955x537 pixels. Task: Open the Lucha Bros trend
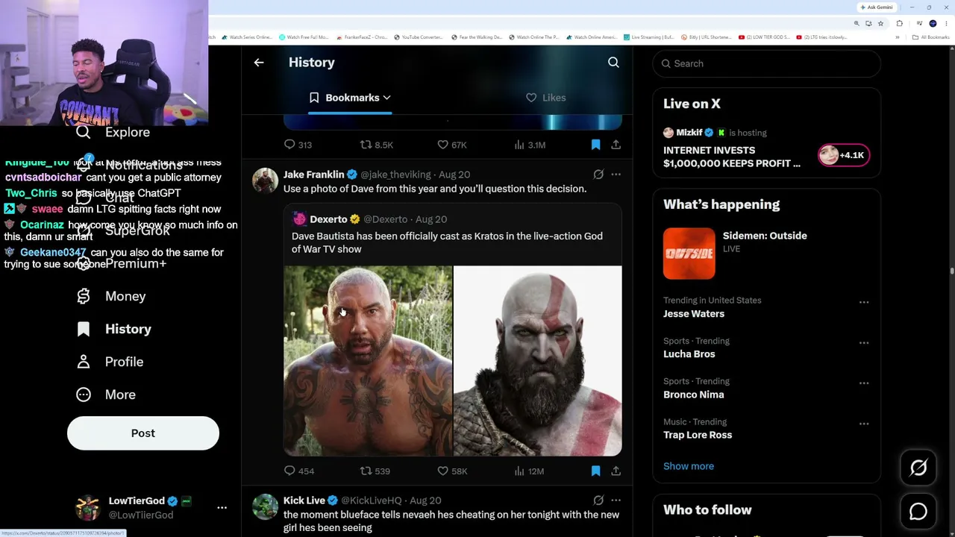[689, 354]
